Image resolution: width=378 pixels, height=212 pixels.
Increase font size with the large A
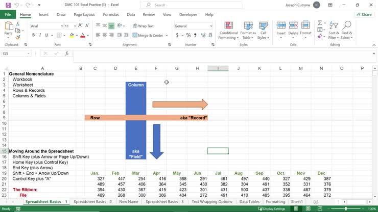tap(80, 25)
